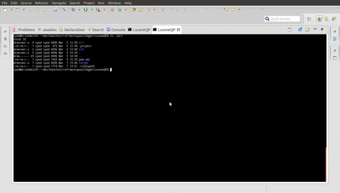The image size is (340, 193).
Task: Click the .classpath entry in terminal output
Action: click(87, 66)
